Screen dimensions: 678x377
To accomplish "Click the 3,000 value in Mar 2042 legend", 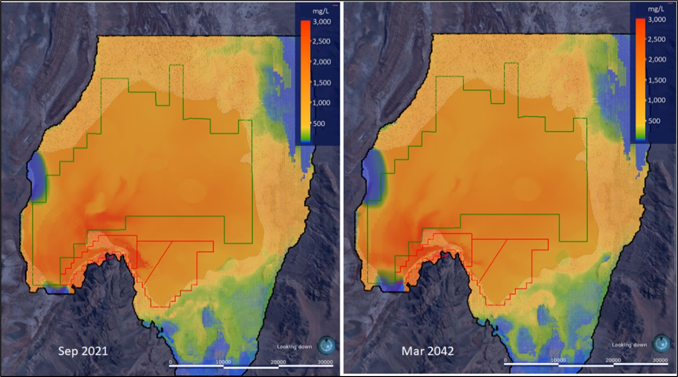I will (x=658, y=20).
